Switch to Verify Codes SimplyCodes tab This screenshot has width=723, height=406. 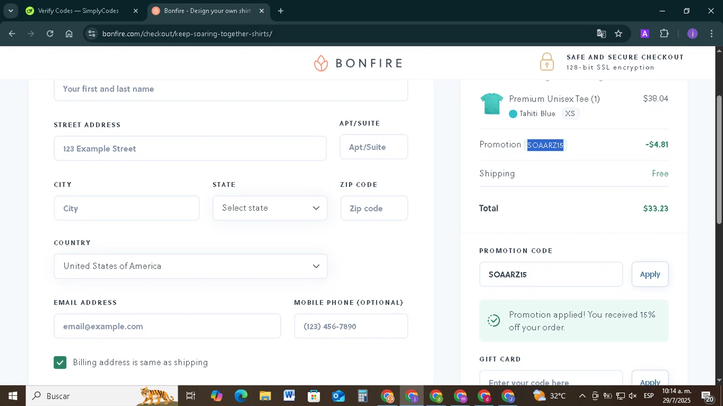(x=79, y=11)
